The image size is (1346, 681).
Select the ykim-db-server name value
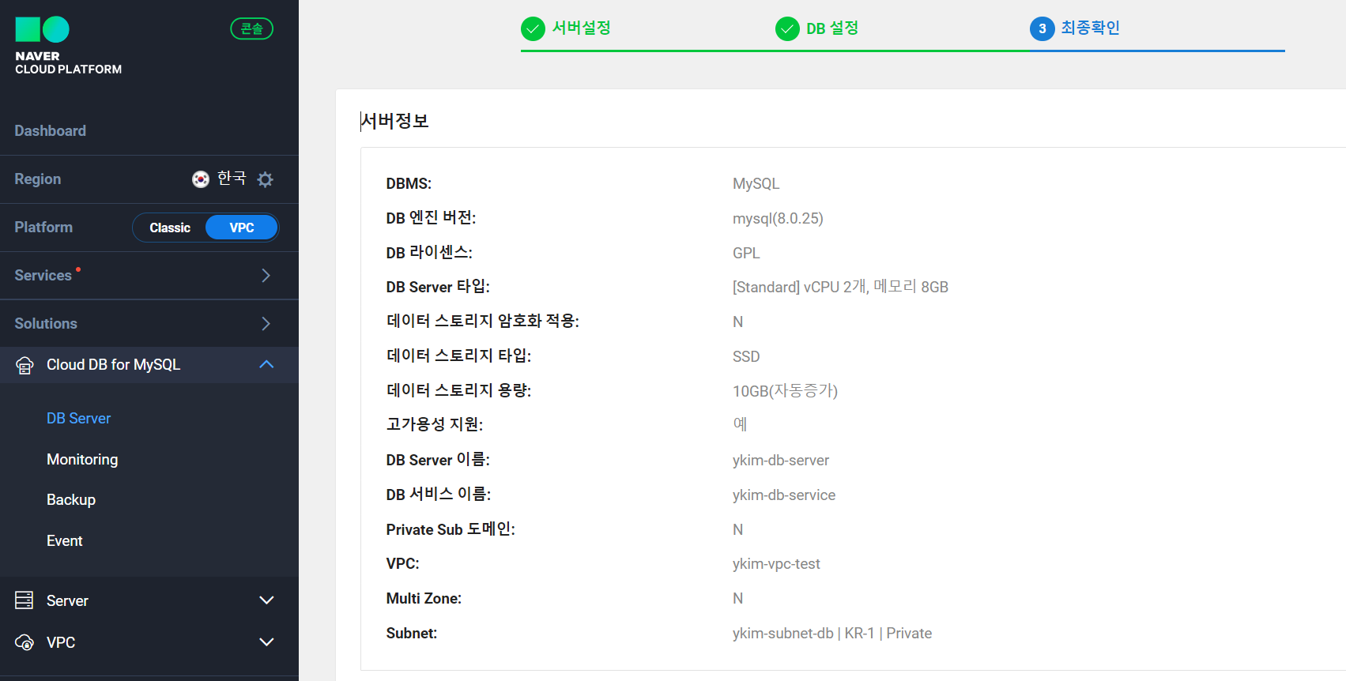click(x=781, y=461)
